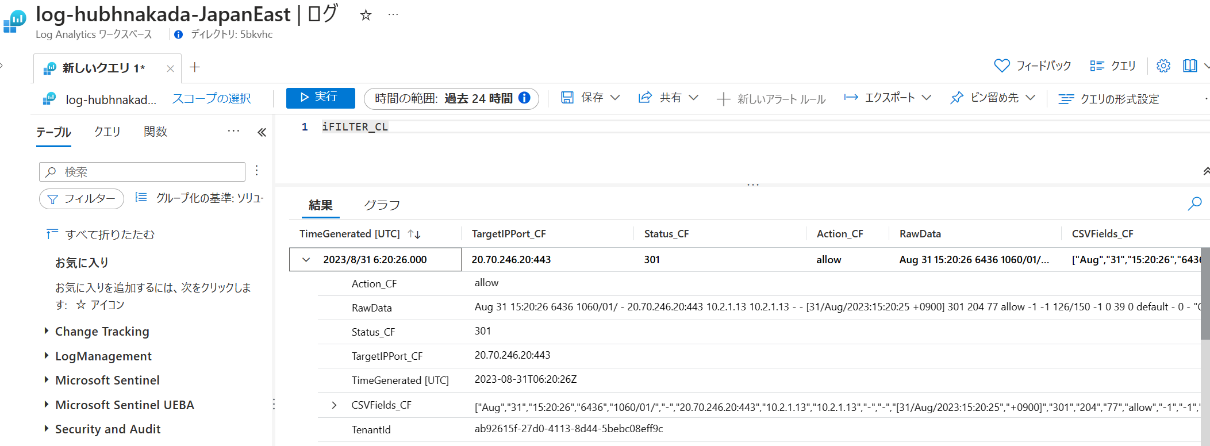Click the フィードバック heart button
This screenshot has height=446, width=1210.
pos(1032,66)
